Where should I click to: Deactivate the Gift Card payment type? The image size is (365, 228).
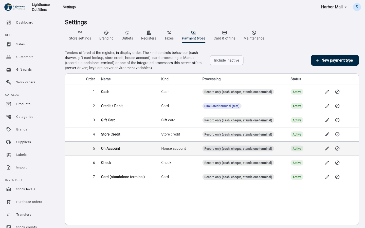pyautogui.click(x=337, y=120)
